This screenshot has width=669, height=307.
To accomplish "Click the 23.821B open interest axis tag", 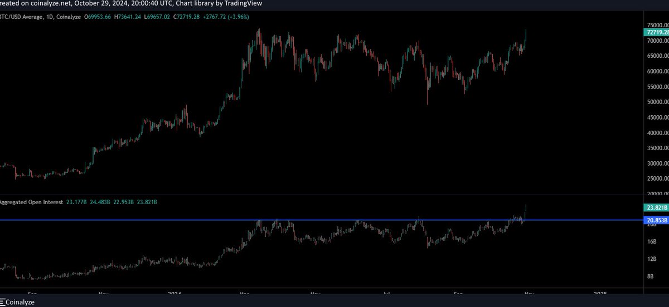I will (656, 207).
